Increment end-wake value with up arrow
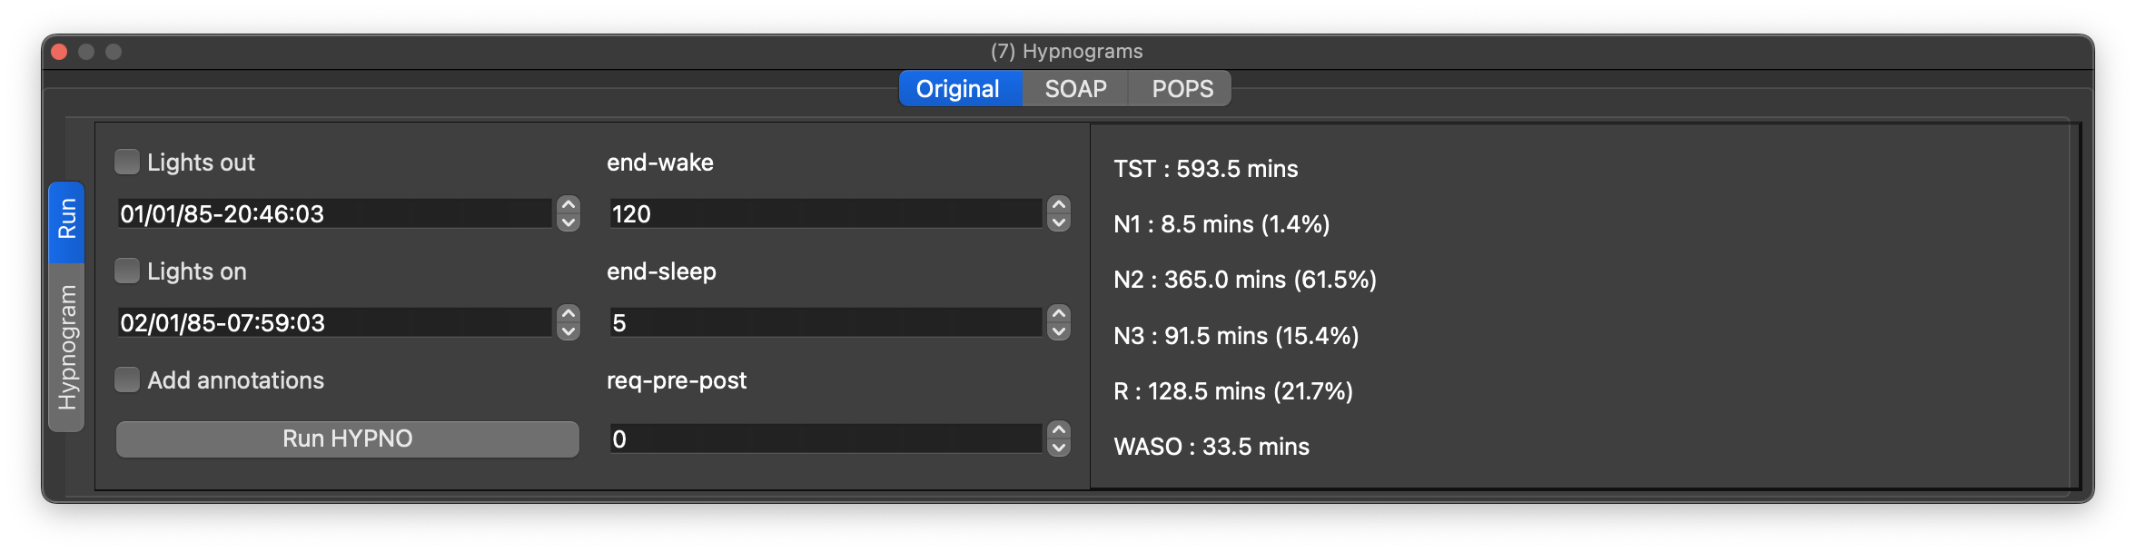 click(x=1059, y=205)
